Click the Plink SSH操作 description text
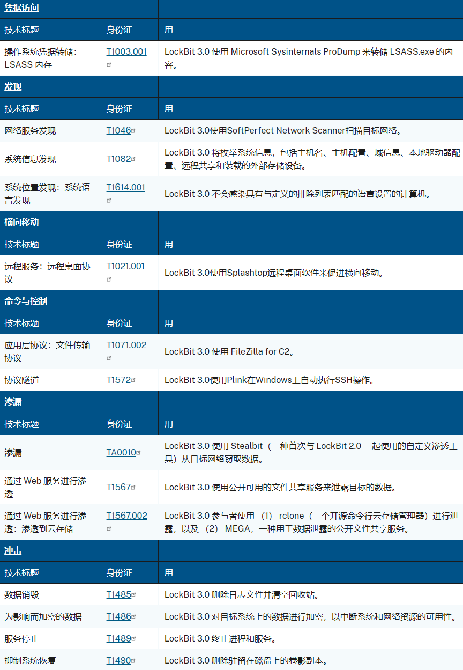 (x=269, y=380)
